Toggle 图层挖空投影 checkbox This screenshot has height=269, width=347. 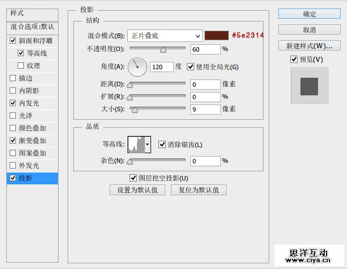[x=134, y=178]
